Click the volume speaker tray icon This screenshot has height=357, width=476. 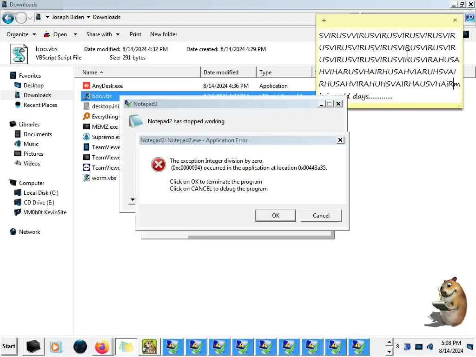430,346
